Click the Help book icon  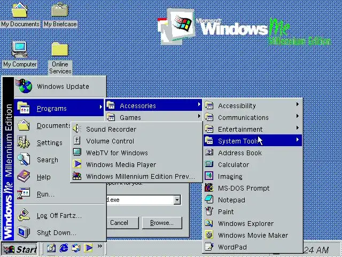[x=24, y=176]
